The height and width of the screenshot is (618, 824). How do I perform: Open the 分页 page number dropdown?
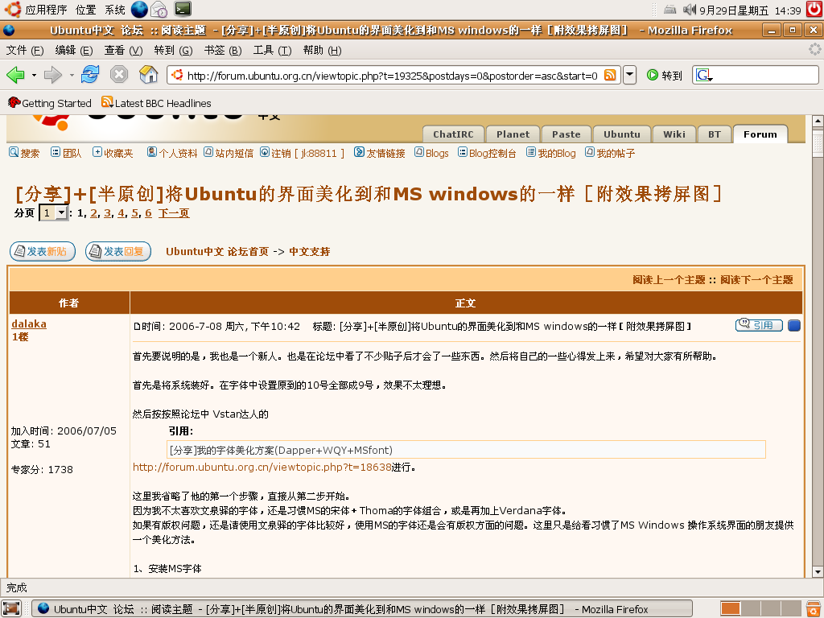(x=54, y=212)
